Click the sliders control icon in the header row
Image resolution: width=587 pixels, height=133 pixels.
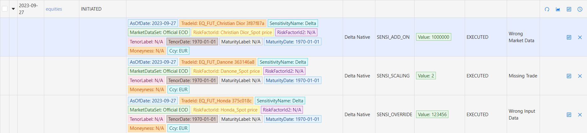click(569, 9)
